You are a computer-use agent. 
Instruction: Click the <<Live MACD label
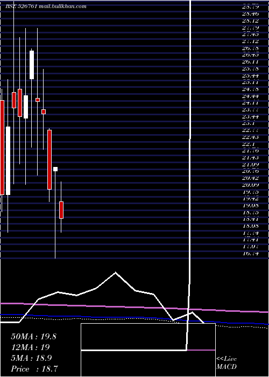coord(226,362)
